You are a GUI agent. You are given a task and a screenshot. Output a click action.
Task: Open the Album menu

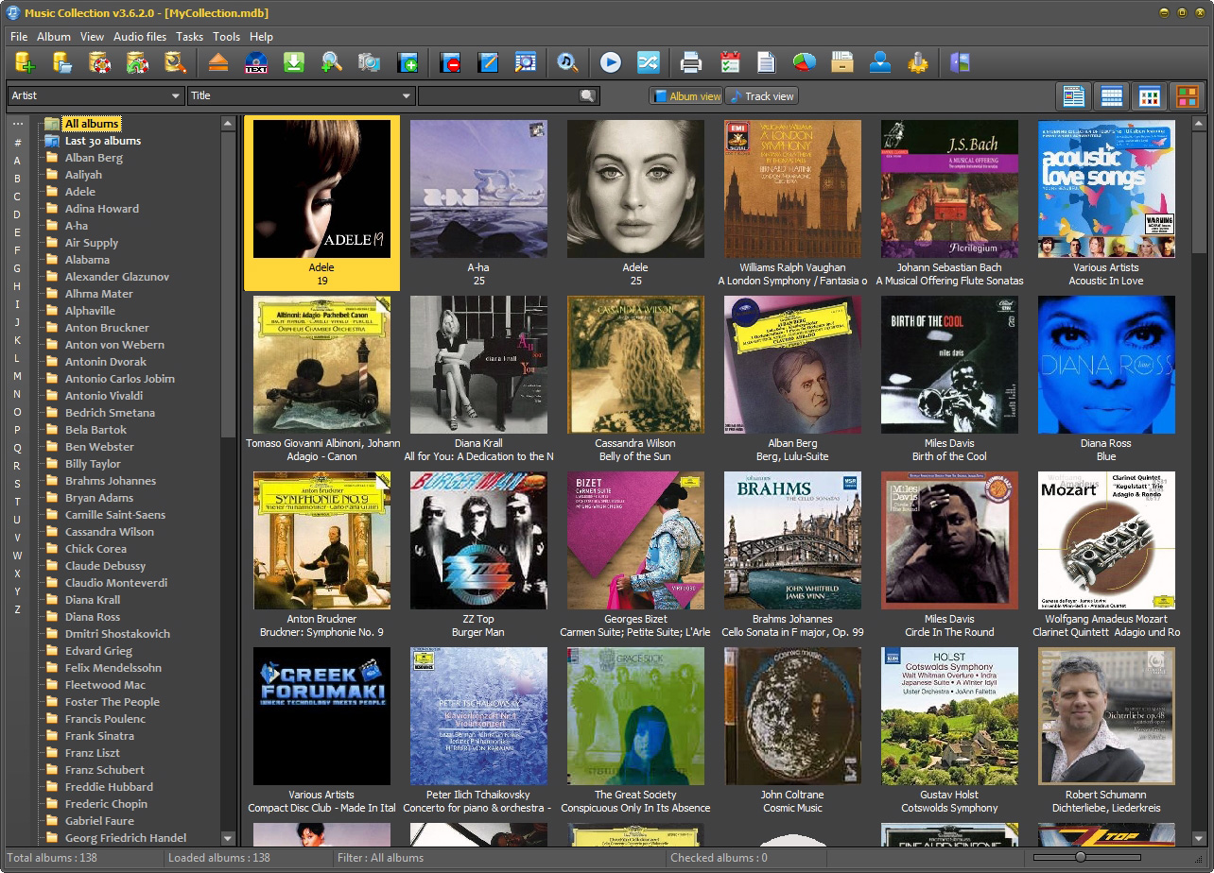[54, 37]
